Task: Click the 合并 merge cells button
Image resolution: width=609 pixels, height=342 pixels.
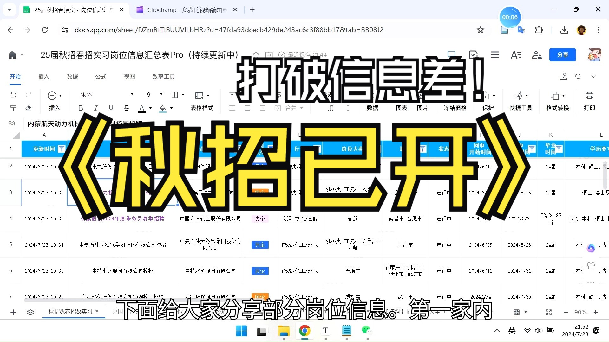Action: click(x=288, y=108)
